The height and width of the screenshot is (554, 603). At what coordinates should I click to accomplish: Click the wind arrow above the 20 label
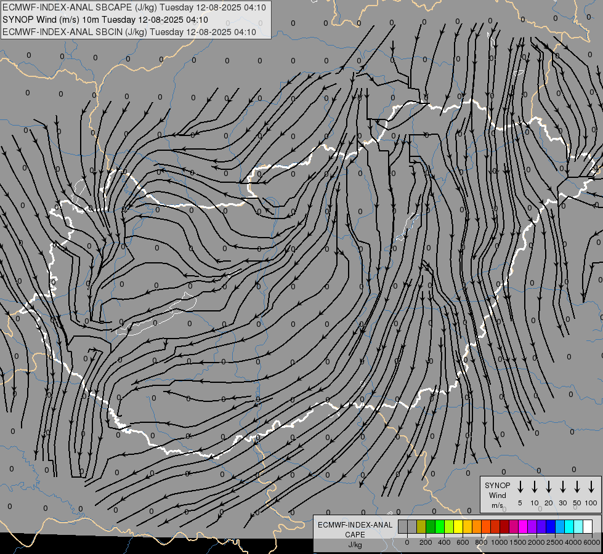point(549,487)
